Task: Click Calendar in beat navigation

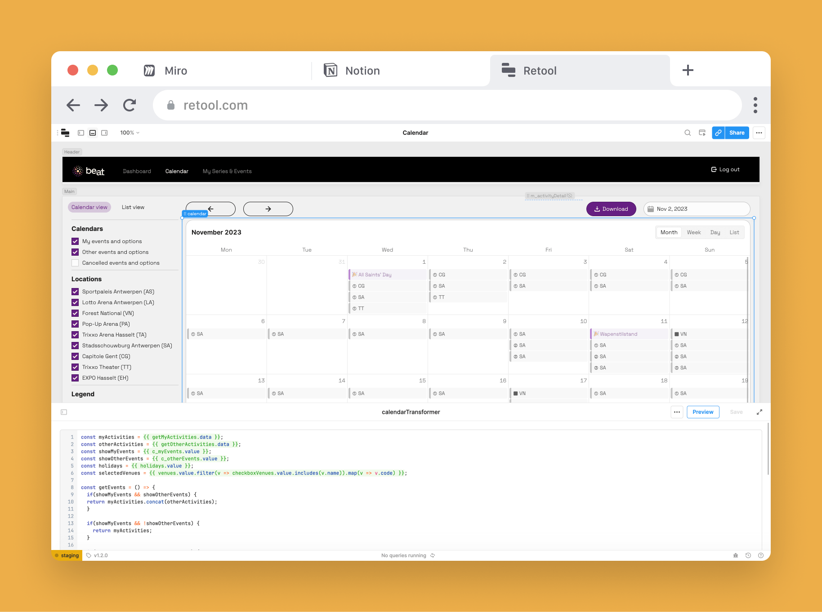Action: click(177, 171)
